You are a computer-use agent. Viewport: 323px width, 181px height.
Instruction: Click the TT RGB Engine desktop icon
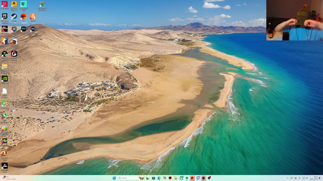click(5, 56)
